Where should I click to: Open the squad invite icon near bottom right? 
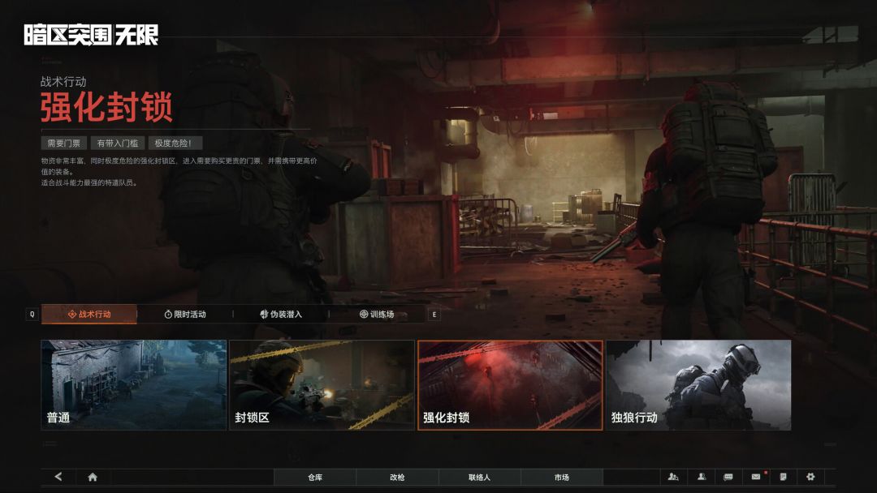pyautogui.click(x=673, y=478)
